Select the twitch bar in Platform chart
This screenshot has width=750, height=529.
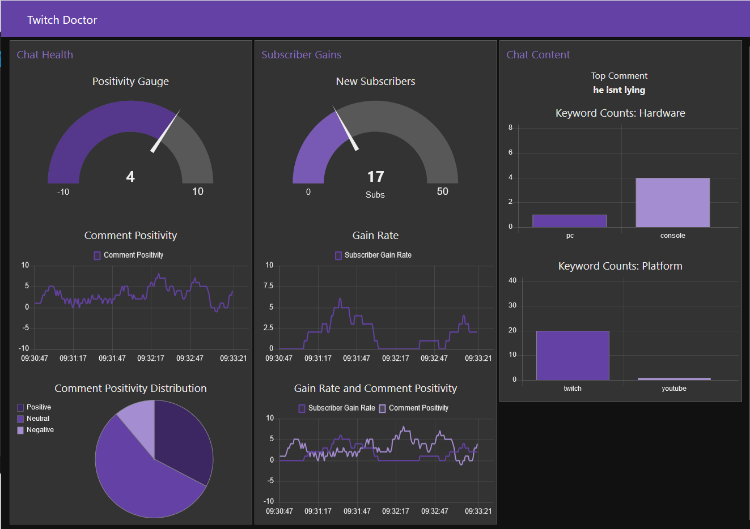tap(573, 356)
